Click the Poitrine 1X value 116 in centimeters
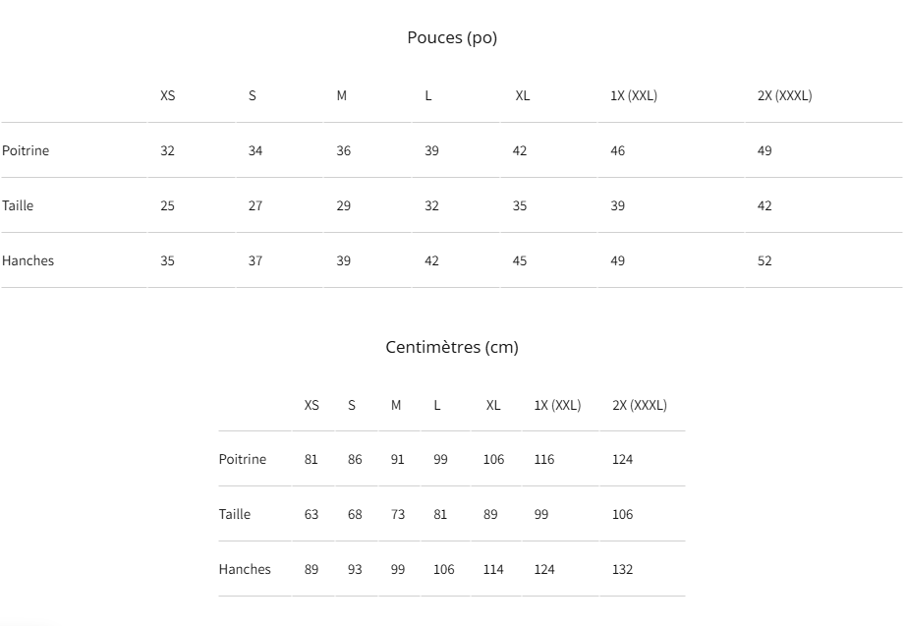The height and width of the screenshot is (626, 906). [x=544, y=460]
